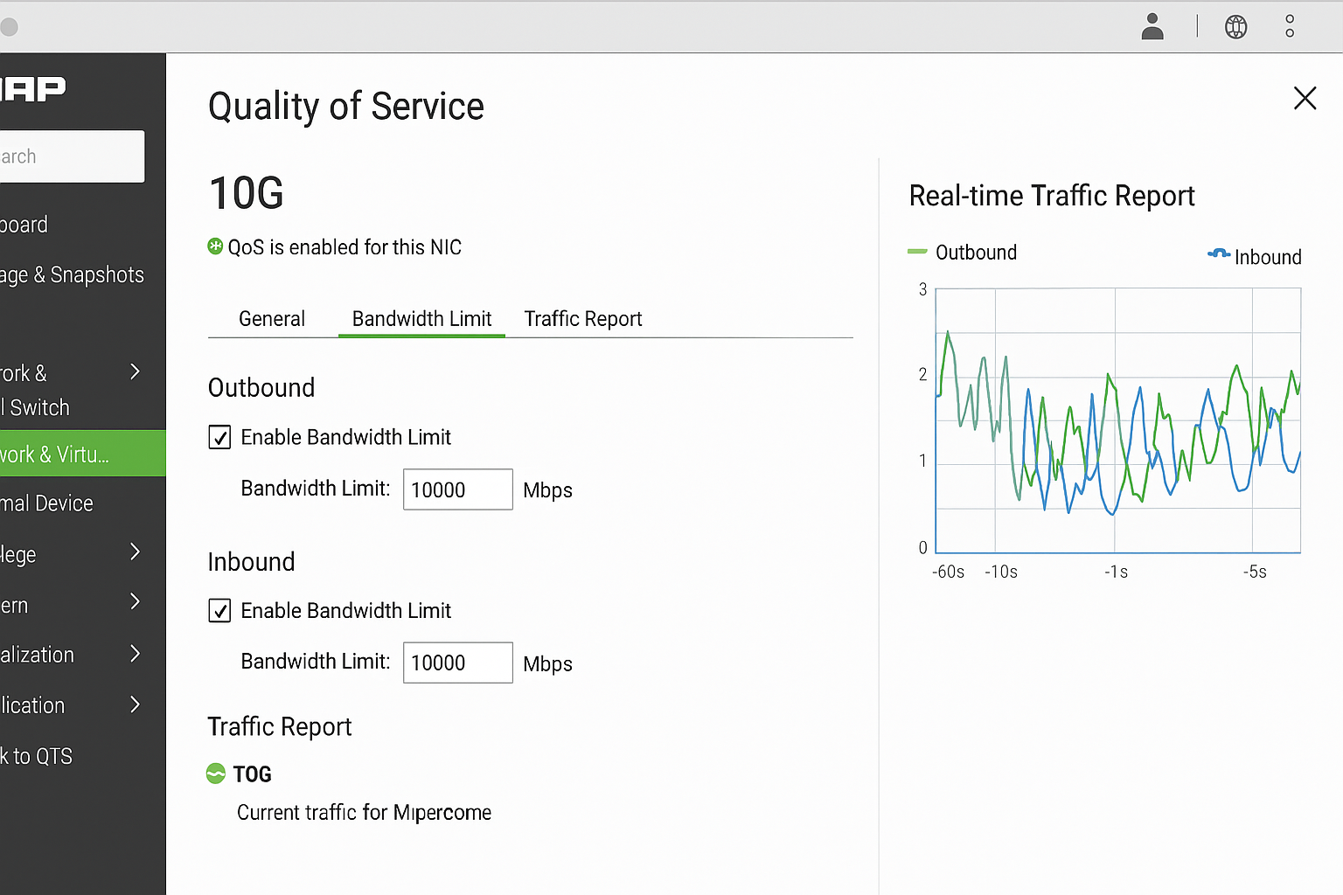Open the vertical dots more menu
The height and width of the screenshot is (895, 1343).
[x=1290, y=26]
